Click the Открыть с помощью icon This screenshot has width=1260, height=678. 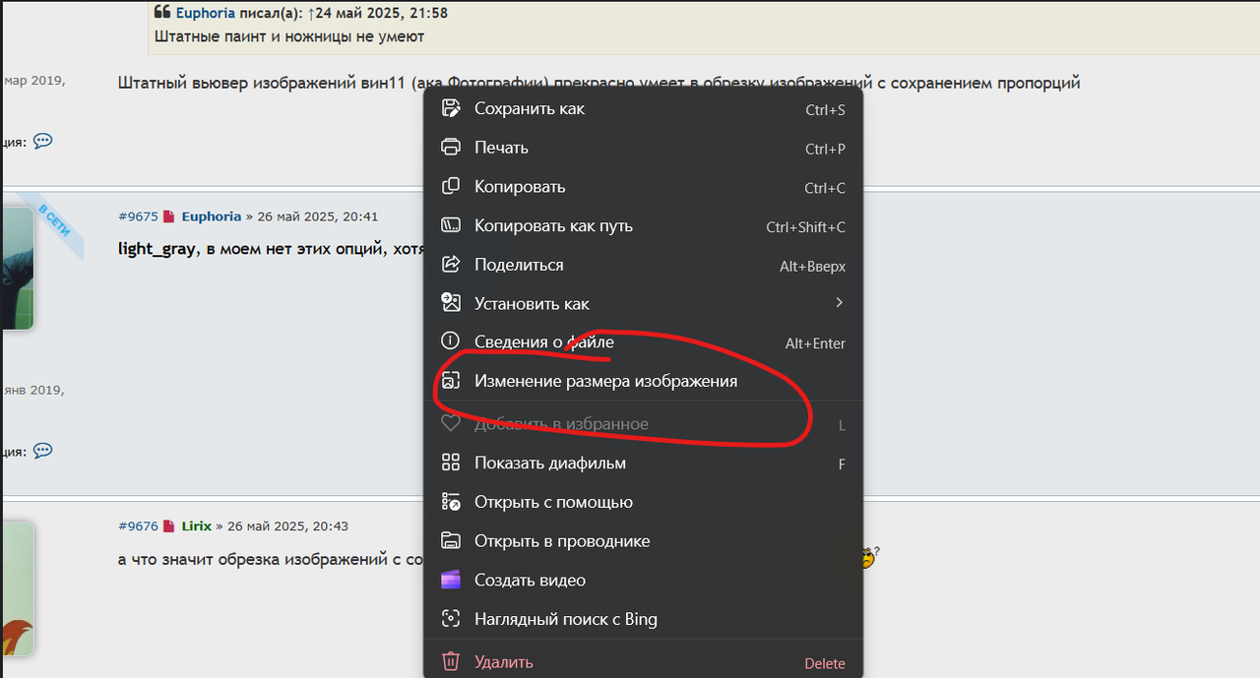pyautogui.click(x=451, y=502)
